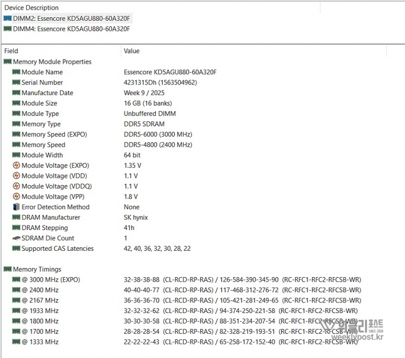Select the DIMM4 Essencore device row
The width and height of the screenshot is (405, 358).
(x=67, y=29)
